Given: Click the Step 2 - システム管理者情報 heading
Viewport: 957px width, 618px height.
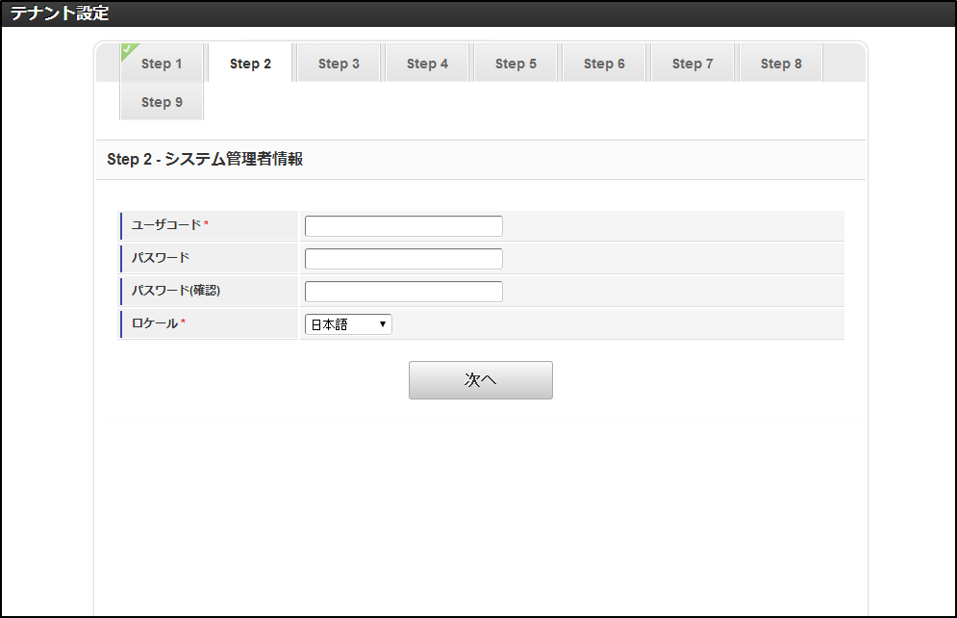Looking at the screenshot, I should (x=205, y=160).
